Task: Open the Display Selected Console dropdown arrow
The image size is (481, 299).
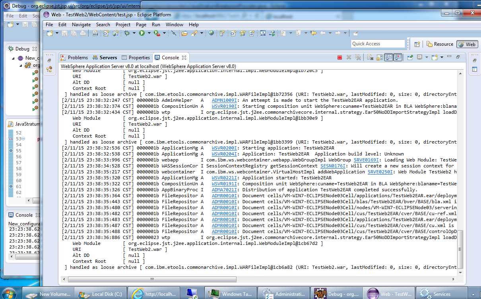Action: point(426,58)
